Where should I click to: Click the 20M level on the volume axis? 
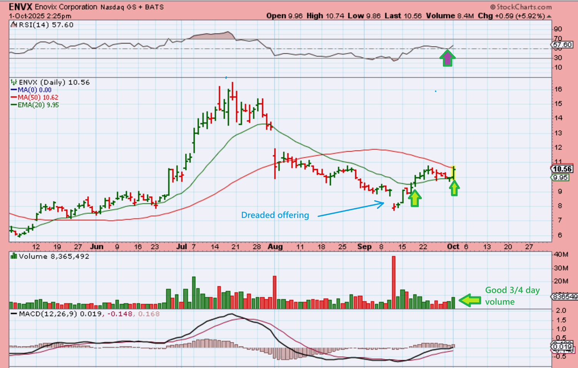(561, 281)
